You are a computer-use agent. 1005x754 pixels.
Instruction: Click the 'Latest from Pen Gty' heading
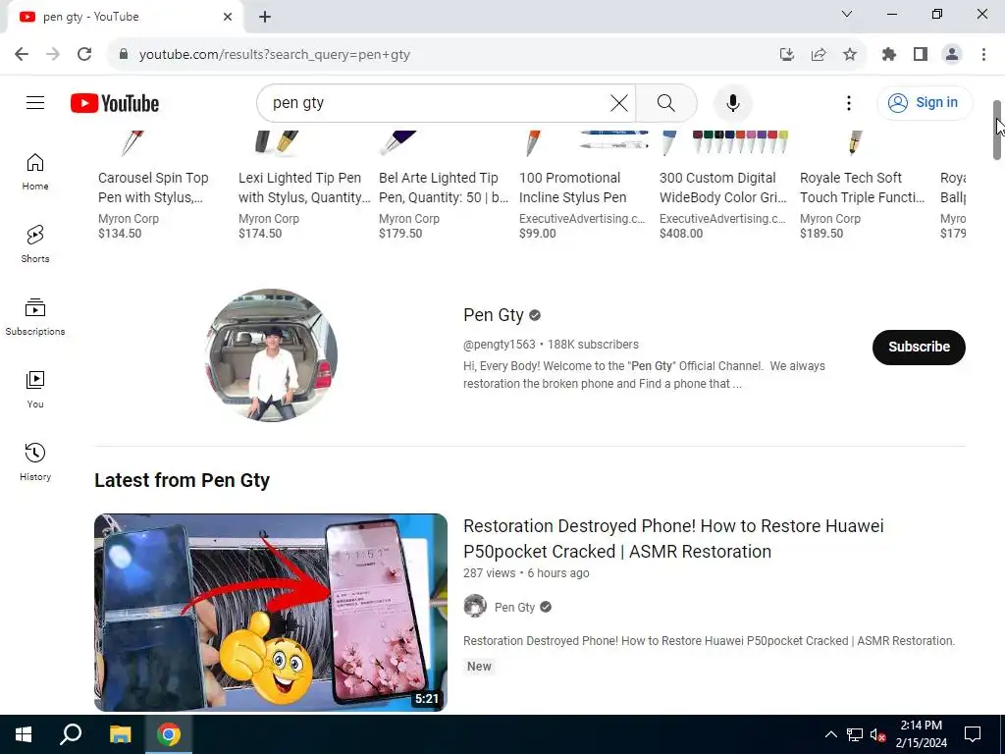[x=182, y=480]
